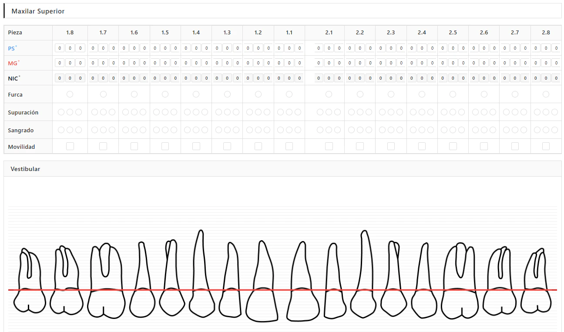Click the upper-left central incisor drawing

click(x=303, y=281)
